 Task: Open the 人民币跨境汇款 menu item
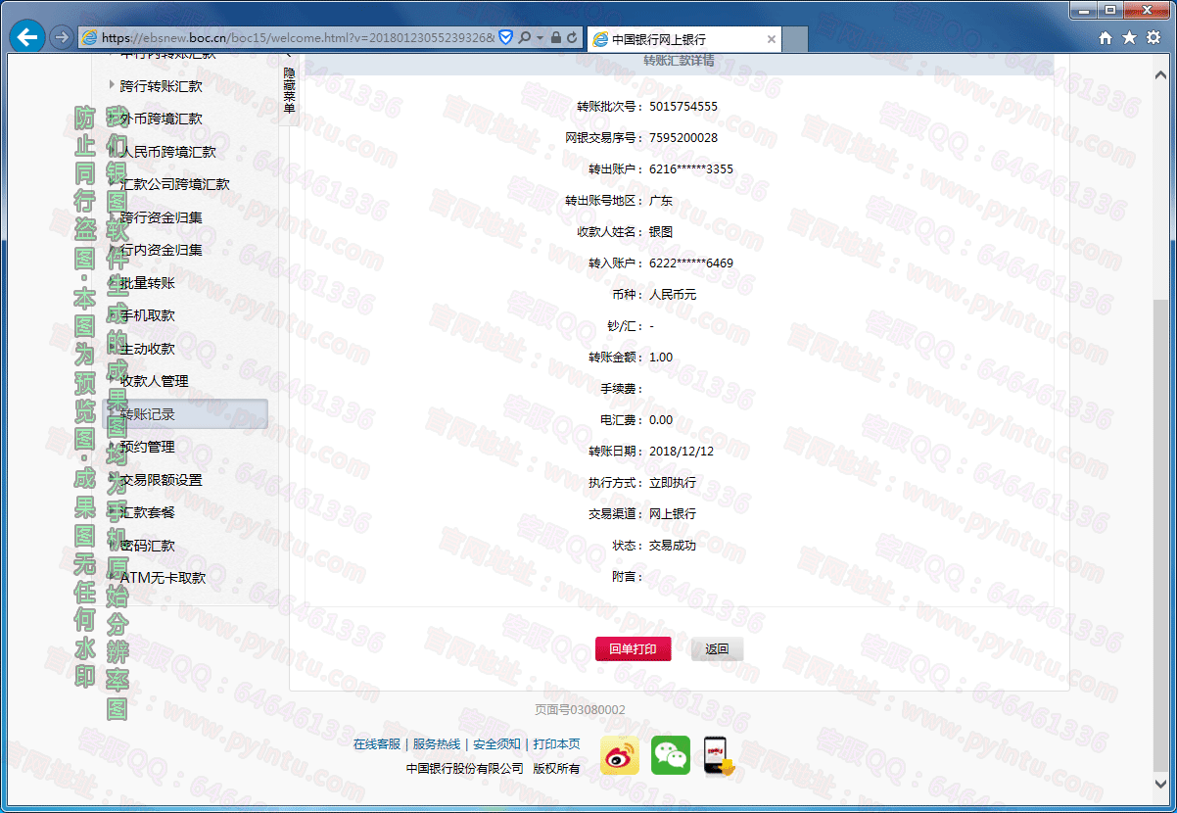click(168, 152)
